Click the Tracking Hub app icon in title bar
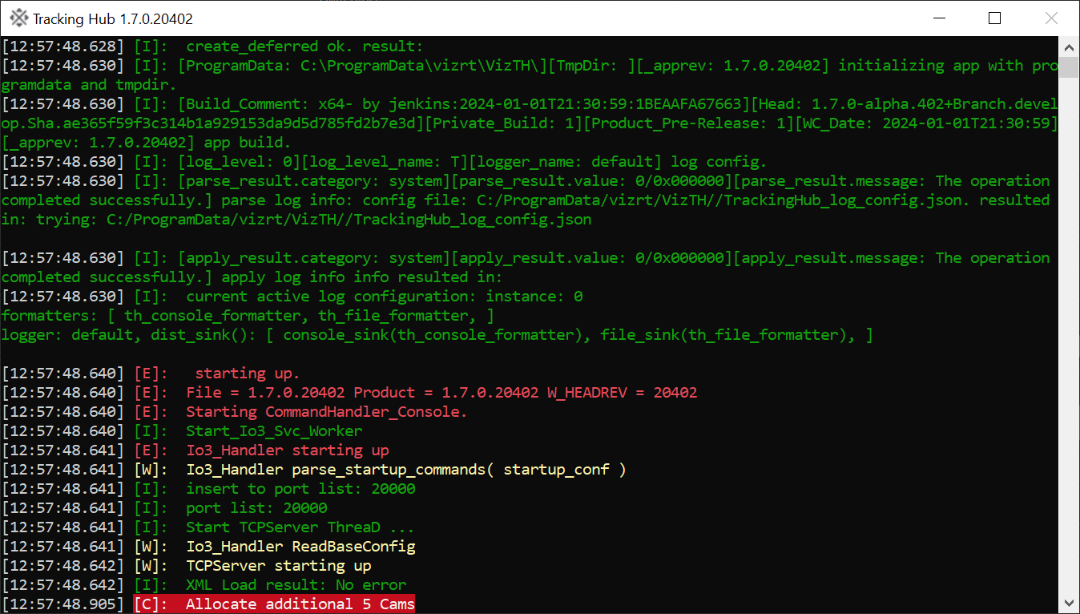The image size is (1080, 614). click(18, 18)
